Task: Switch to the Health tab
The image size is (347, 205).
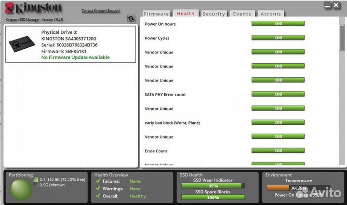Action: 186,14
